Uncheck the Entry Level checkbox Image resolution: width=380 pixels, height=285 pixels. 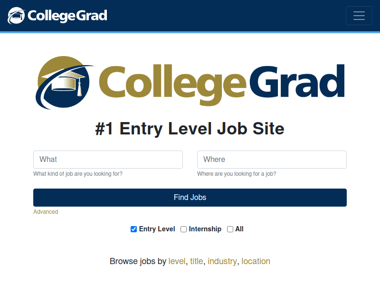tap(133, 229)
